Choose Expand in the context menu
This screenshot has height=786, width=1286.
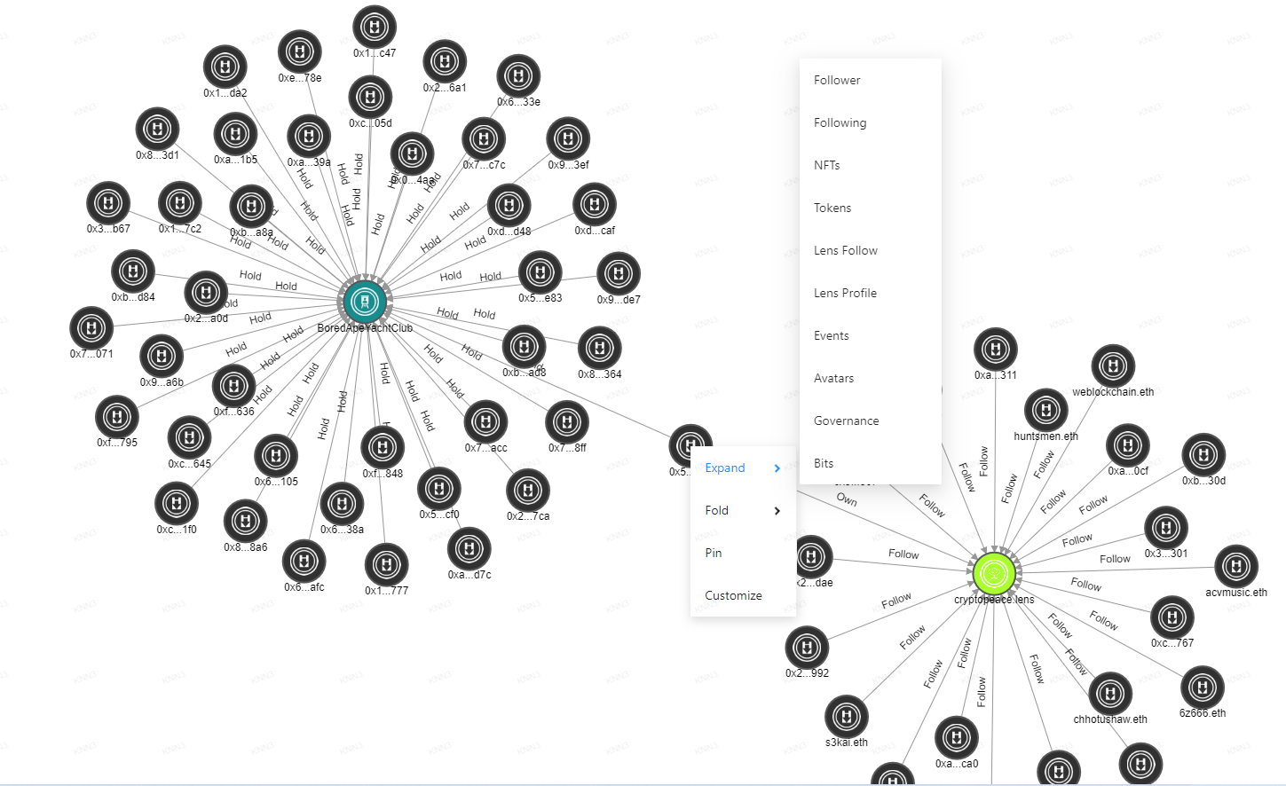[743, 468]
